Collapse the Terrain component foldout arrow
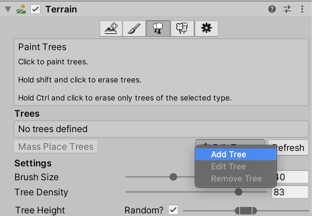Image resolution: width=312 pixels, height=216 pixels. pos(8,9)
